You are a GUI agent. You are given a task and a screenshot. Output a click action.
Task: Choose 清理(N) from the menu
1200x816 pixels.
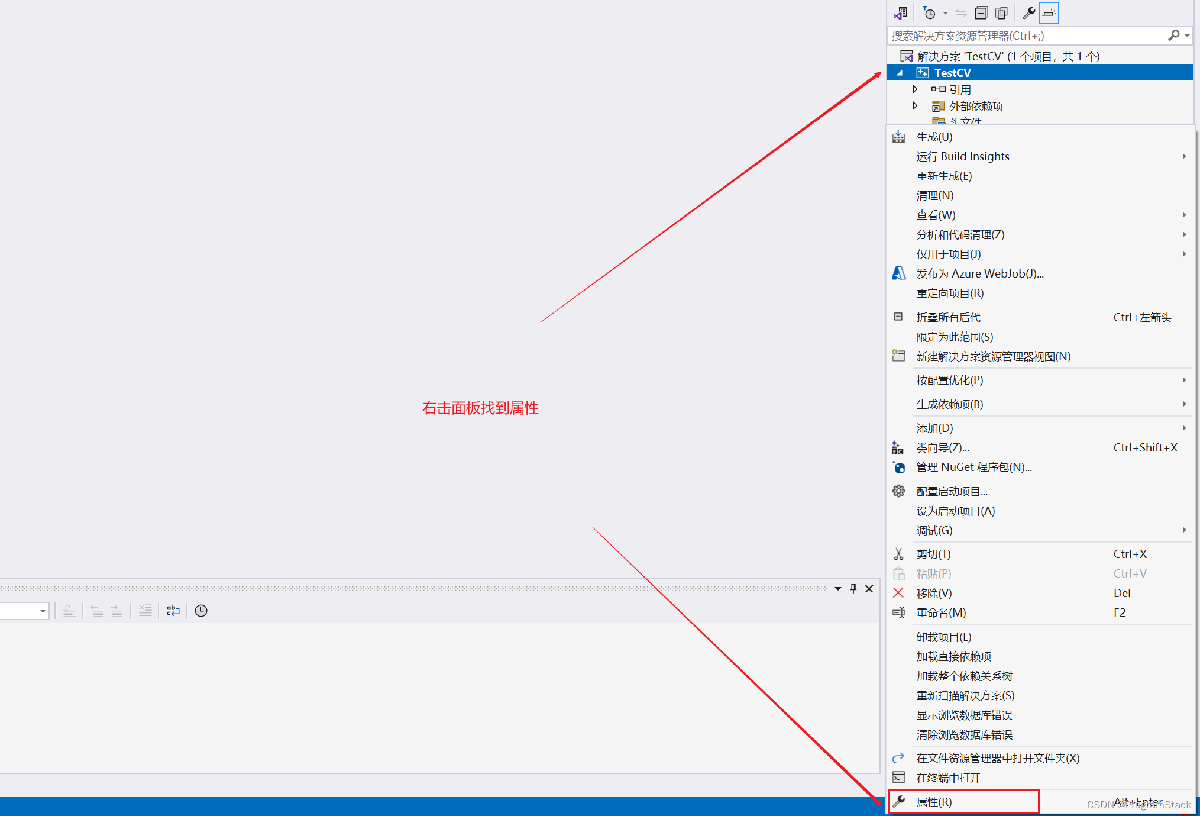point(1040,195)
